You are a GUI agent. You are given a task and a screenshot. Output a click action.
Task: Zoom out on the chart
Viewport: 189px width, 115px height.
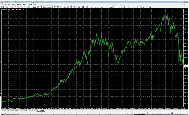[x=68, y=7]
